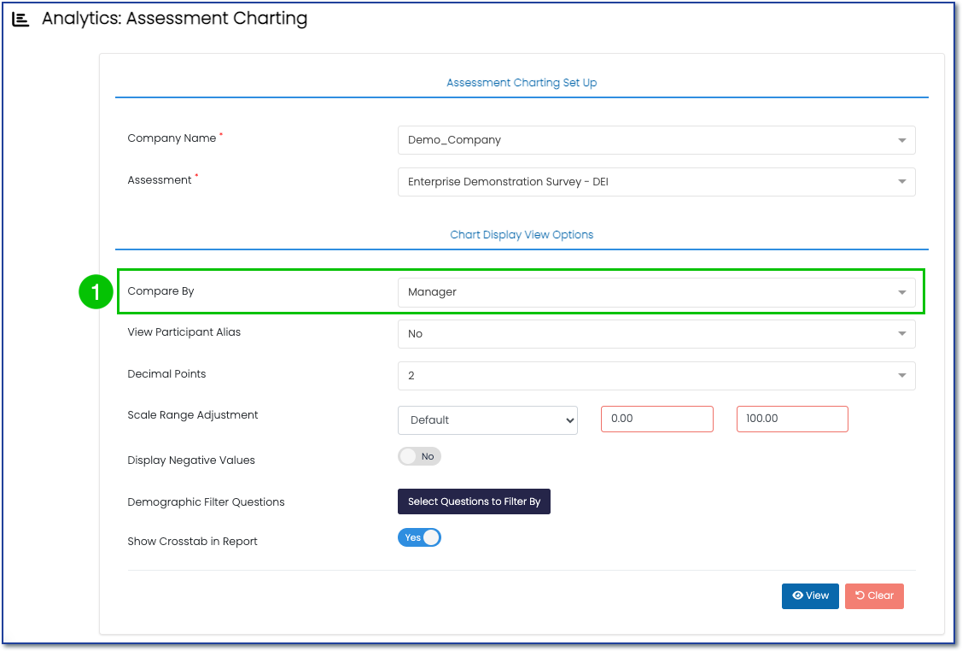Click the Scale Range Adjustment label
Screen dimensions: 962x651
pos(192,415)
